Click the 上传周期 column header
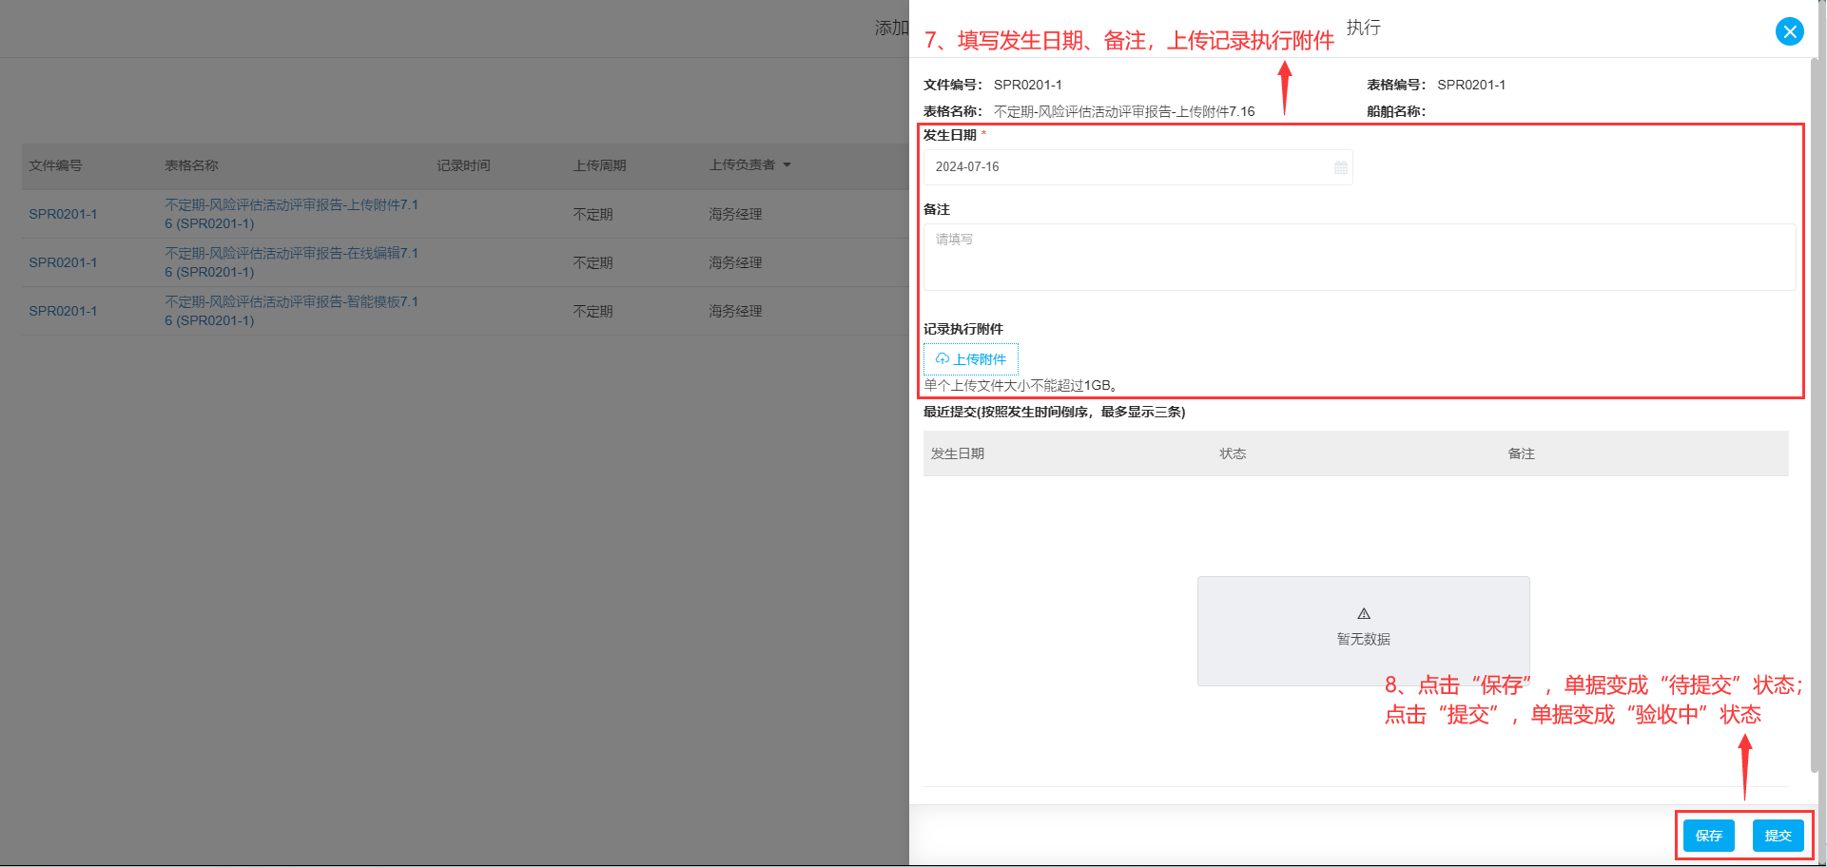This screenshot has height=867, width=1827. [x=599, y=165]
